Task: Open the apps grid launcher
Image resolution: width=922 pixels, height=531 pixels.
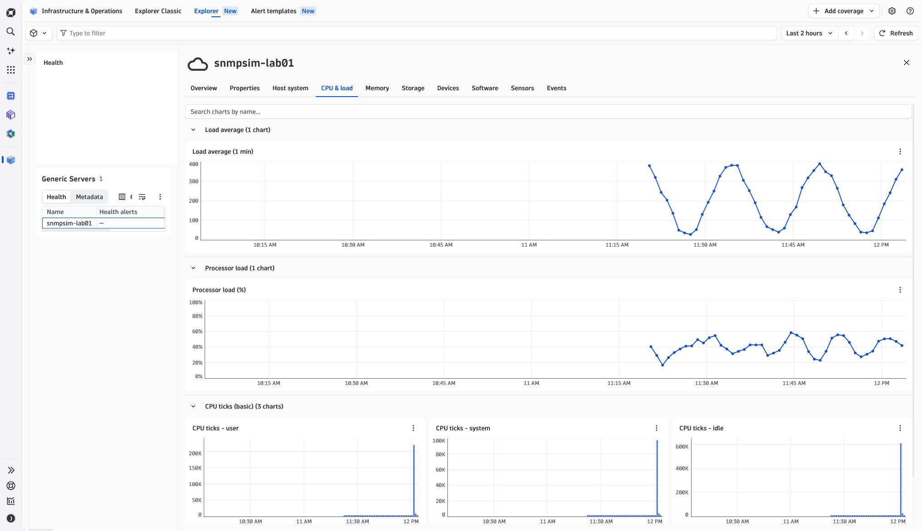Action: [x=11, y=70]
